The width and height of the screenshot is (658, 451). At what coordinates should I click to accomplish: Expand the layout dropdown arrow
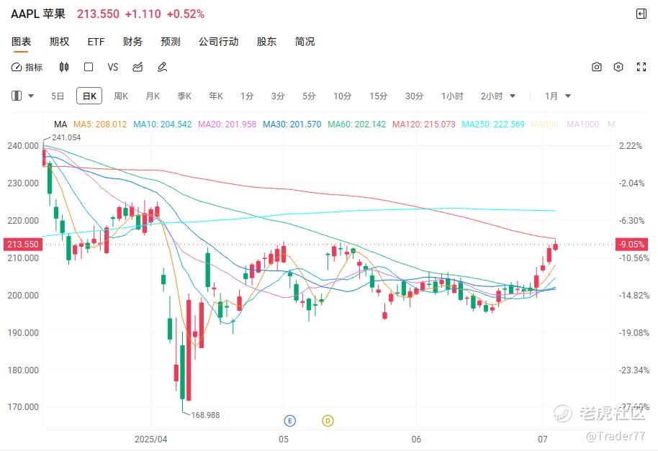point(31,96)
